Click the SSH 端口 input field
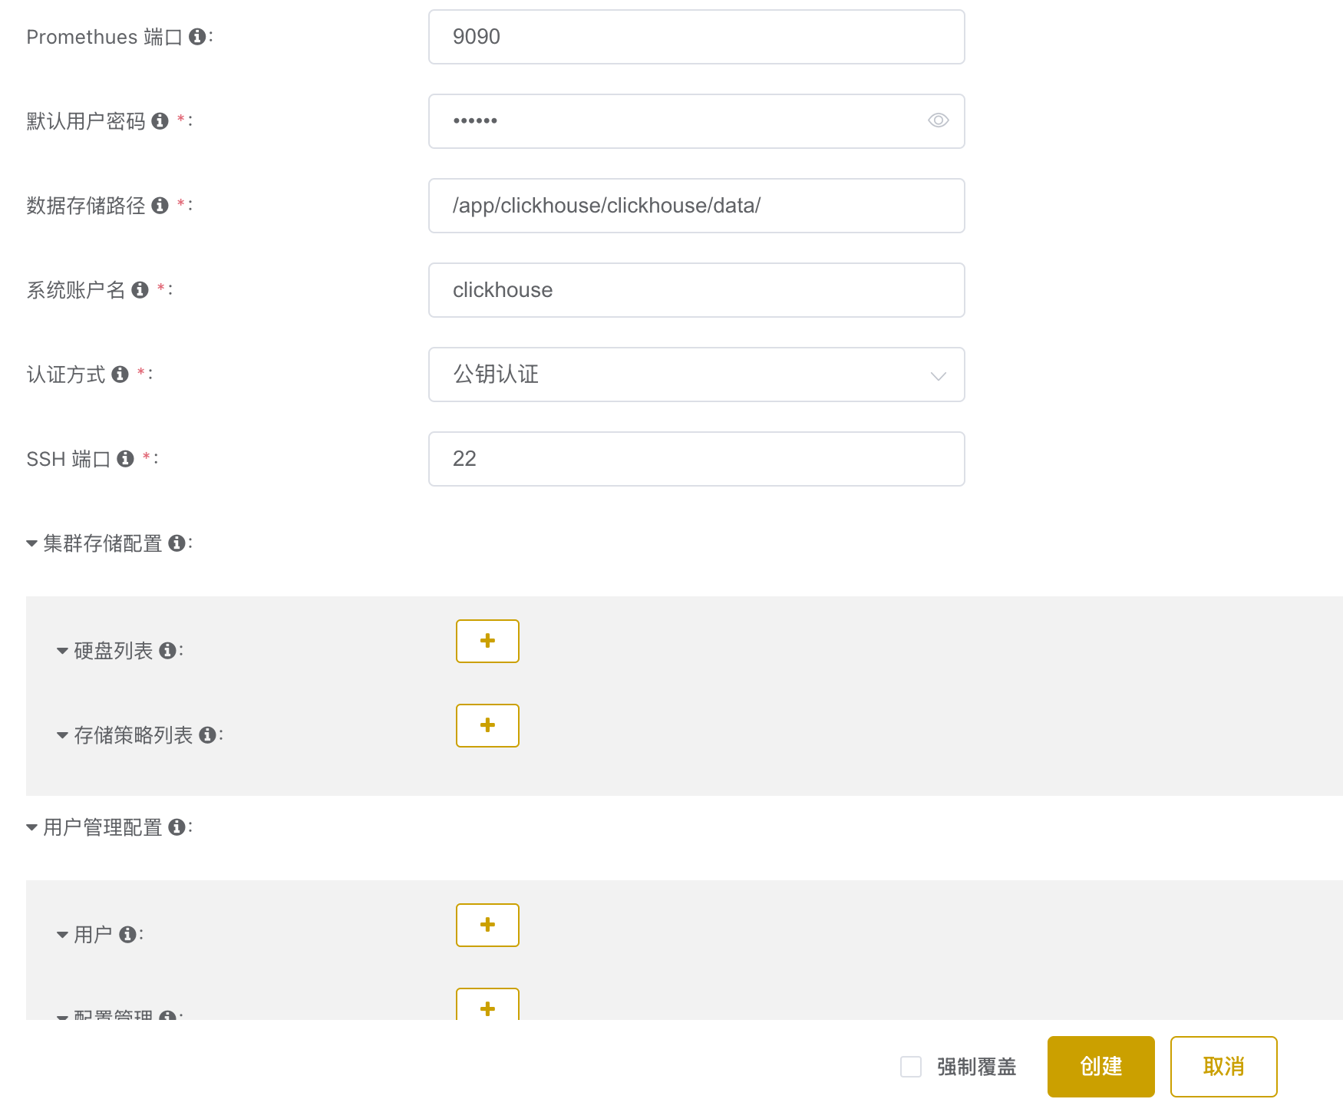This screenshot has height=1099, width=1343. point(696,459)
